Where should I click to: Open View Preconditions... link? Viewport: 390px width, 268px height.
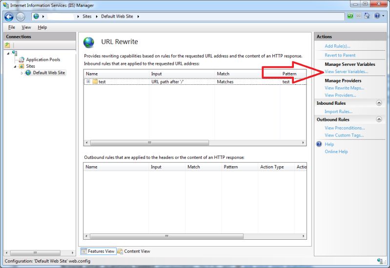pos(345,128)
